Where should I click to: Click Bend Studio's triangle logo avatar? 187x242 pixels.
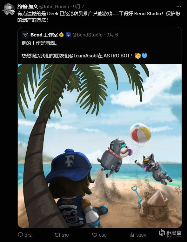[25, 35]
